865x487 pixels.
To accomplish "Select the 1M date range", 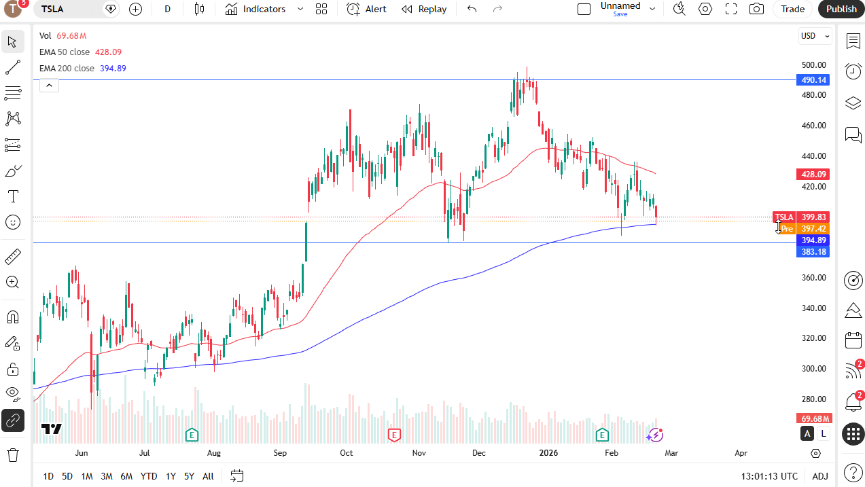I will 87,476.
